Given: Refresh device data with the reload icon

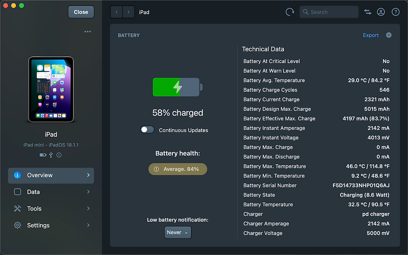Looking at the screenshot, I should tap(290, 12).
